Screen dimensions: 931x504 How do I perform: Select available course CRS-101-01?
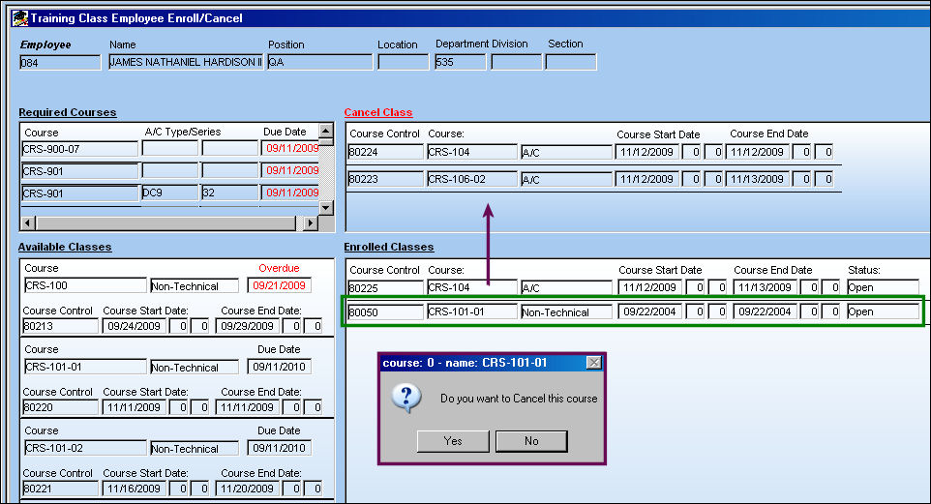coord(85,367)
